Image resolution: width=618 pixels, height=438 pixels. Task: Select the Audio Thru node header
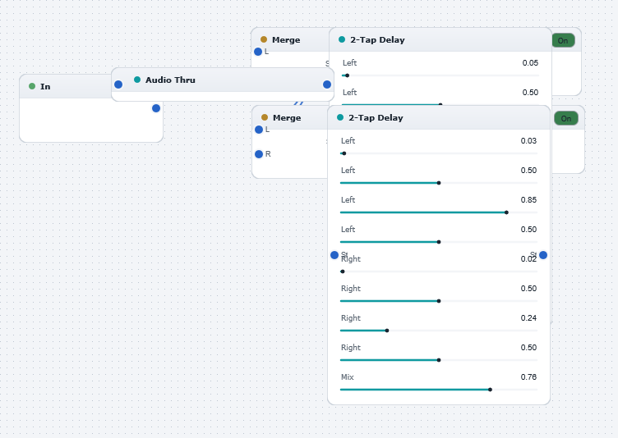[223, 80]
